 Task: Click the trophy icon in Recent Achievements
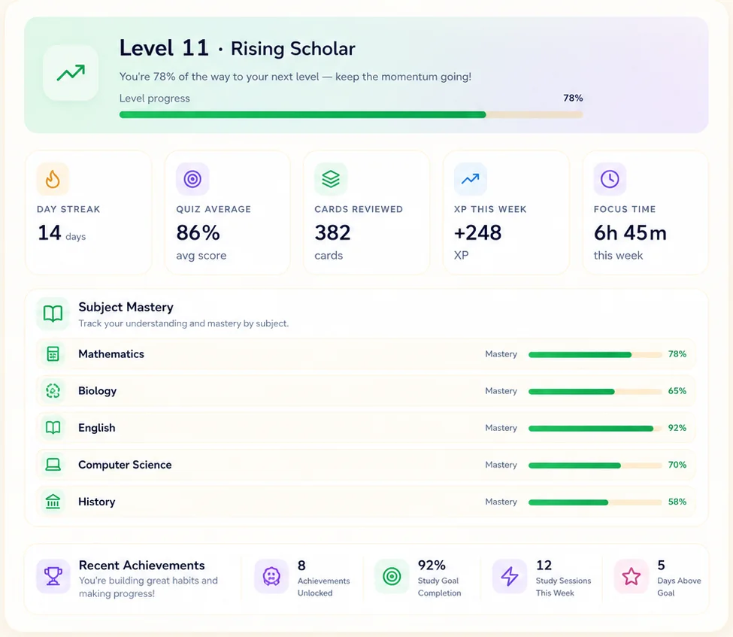53,576
